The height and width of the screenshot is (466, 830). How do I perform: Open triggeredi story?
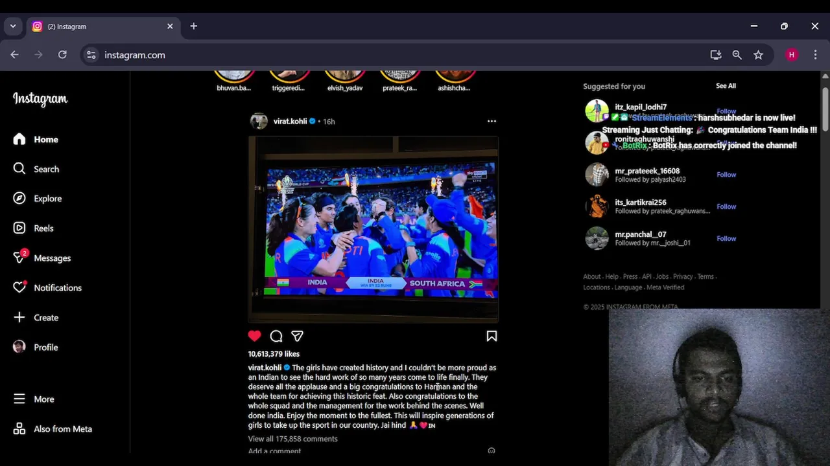coord(289,80)
